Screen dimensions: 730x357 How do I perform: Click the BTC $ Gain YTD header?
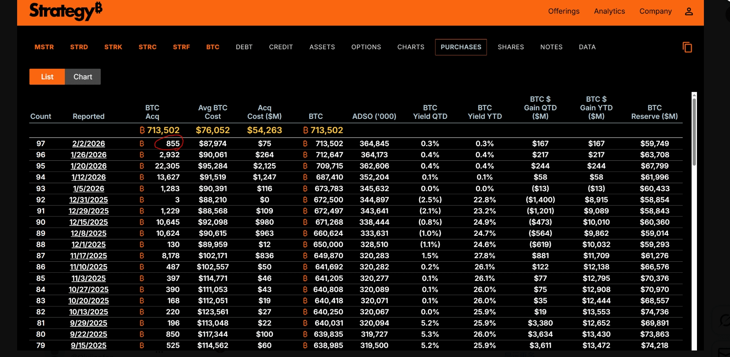pyautogui.click(x=596, y=108)
